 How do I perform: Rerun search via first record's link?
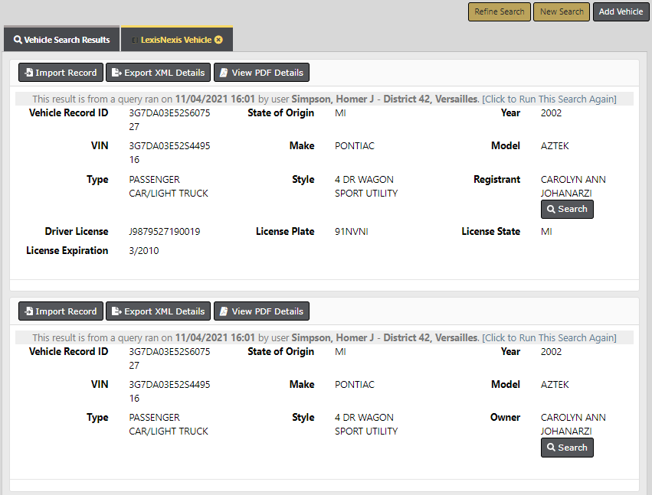[x=549, y=99]
